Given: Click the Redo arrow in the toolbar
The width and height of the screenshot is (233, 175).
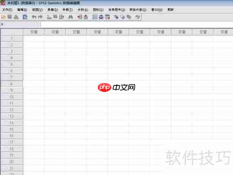Looking at the screenshot, I should pyautogui.click(x=40, y=17).
